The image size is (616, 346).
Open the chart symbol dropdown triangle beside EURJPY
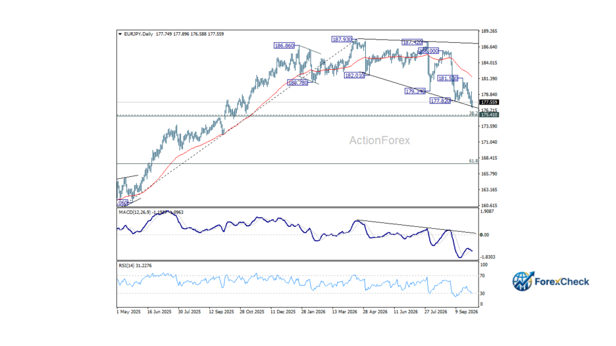120,34
